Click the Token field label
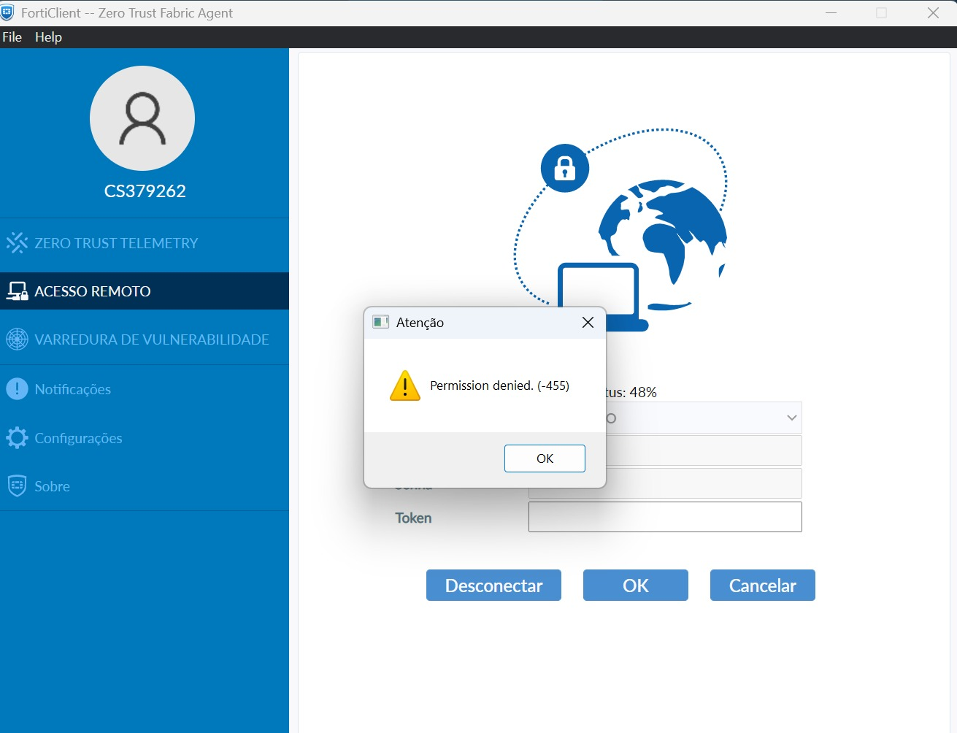 coord(413,518)
